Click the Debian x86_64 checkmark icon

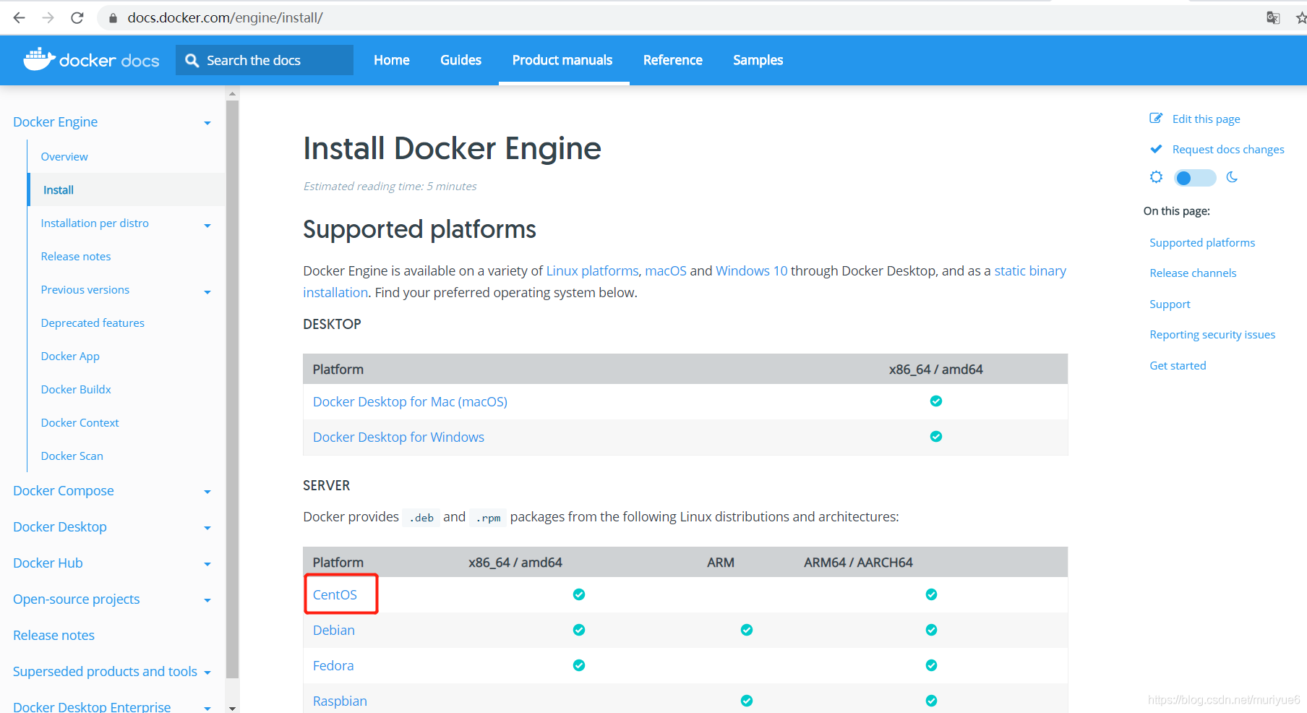pos(579,630)
